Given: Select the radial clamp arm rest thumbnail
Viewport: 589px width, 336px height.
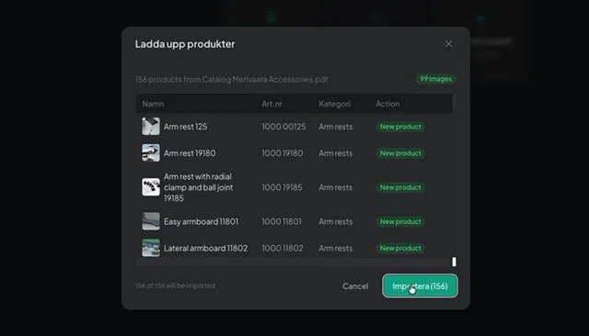Looking at the screenshot, I should click(151, 187).
